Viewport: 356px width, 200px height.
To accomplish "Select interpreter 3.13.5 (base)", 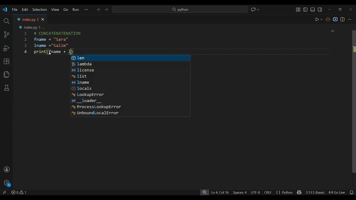I will 315,192.
